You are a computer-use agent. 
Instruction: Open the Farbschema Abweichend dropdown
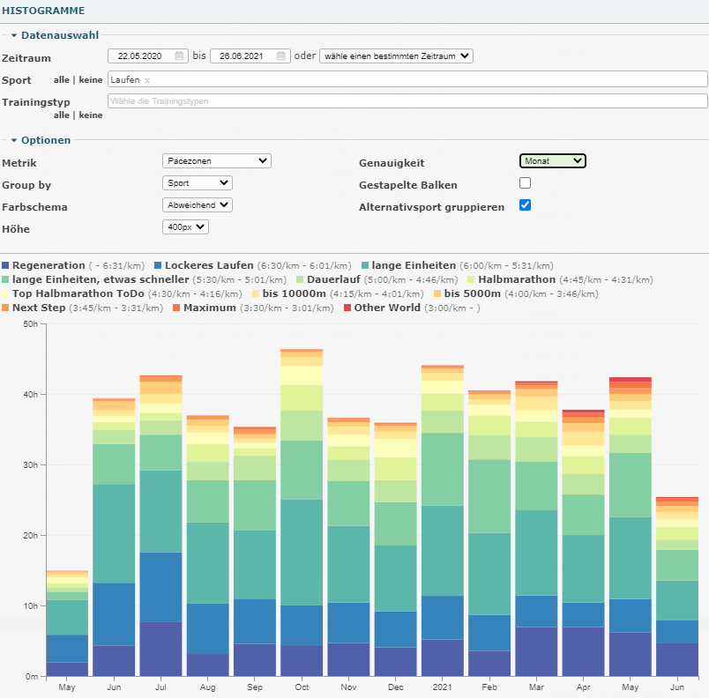click(x=198, y=205)
